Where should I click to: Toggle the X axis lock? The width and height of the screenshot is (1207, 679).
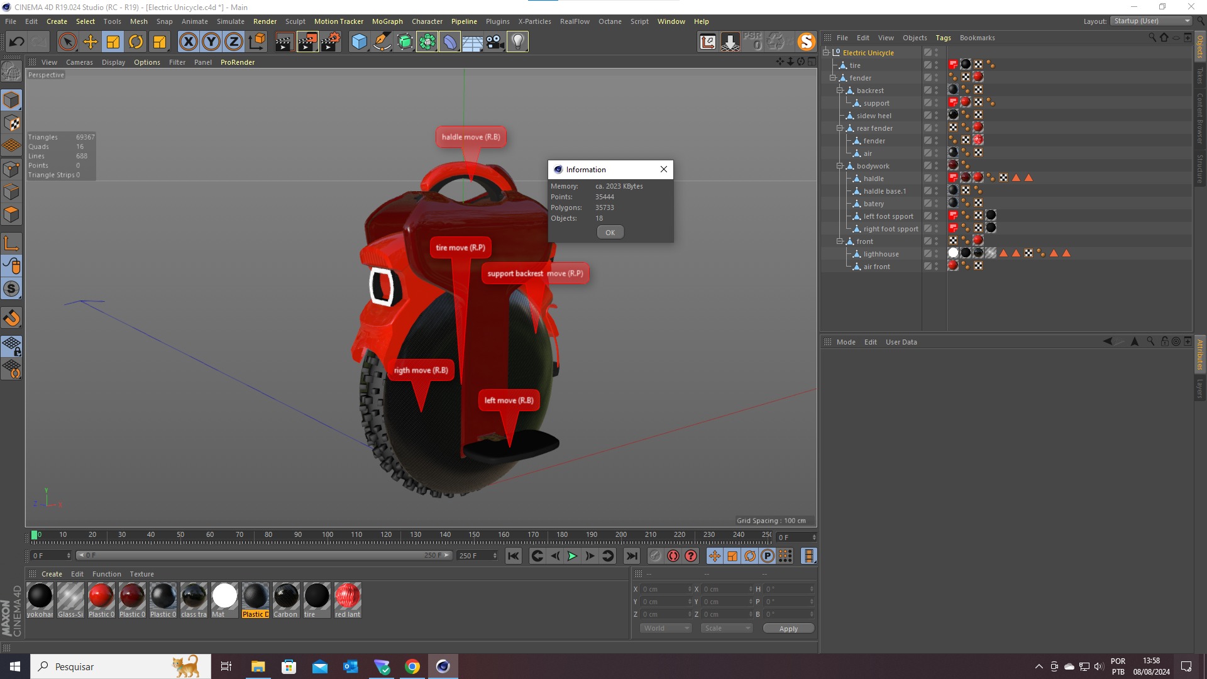[188, 42]
